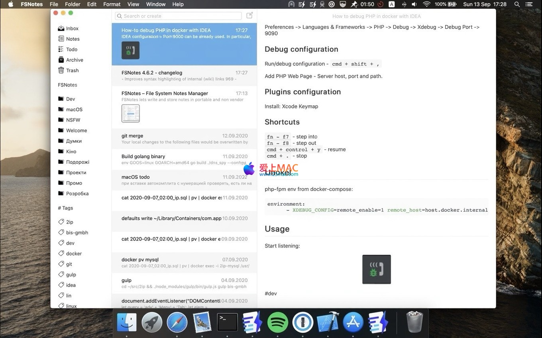Select the docker tag
This screenshot has width=542, height=338.
(74, 253)
